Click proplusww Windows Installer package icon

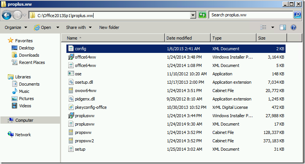pyautogui.click(x=71, y=116)
